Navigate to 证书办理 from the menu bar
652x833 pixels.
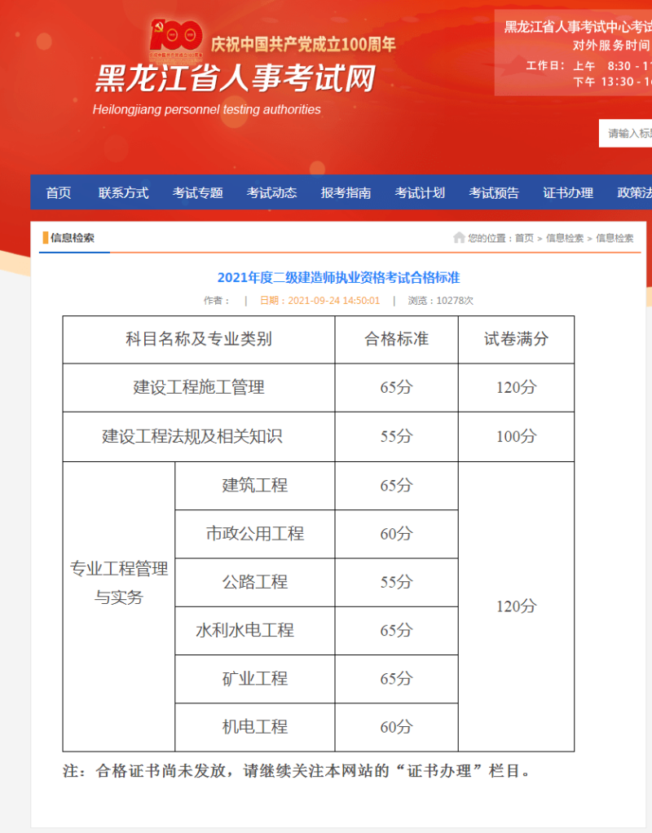[x=567, y=192]
